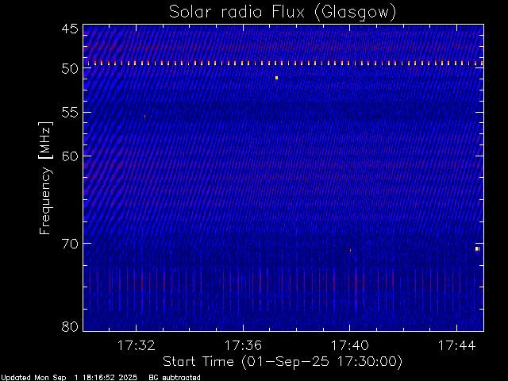Click the 17:32 time tick label
This screenshot has width=508, height=381.
136,345
